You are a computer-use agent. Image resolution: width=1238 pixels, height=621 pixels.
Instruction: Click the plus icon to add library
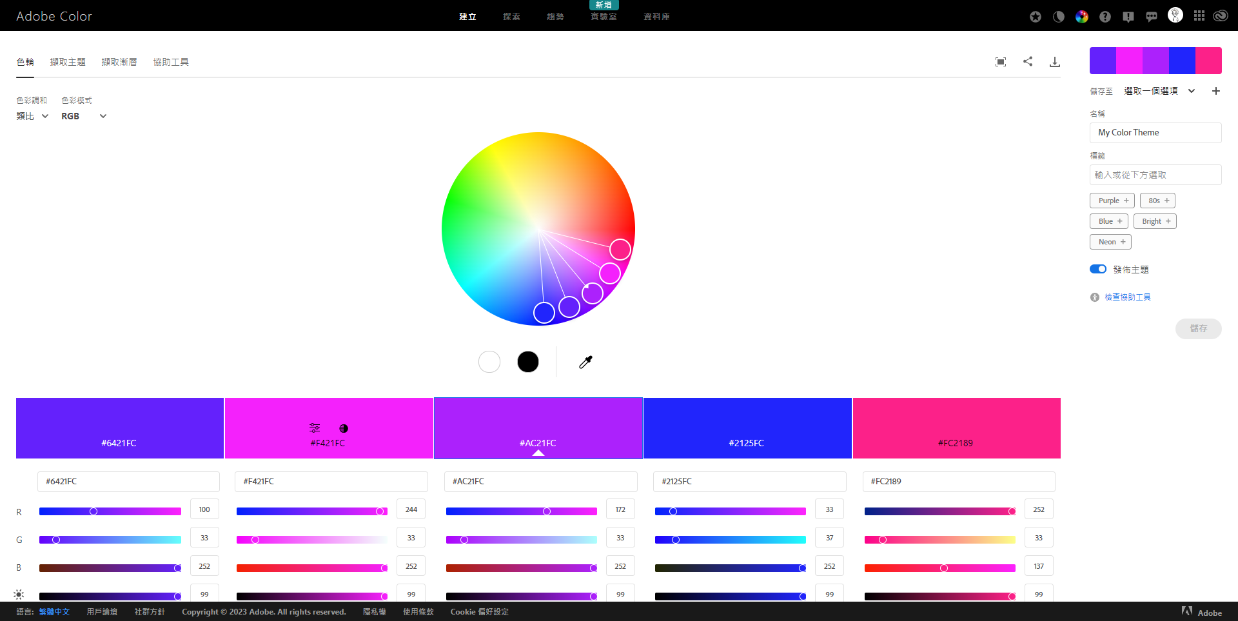point(1216,91)
